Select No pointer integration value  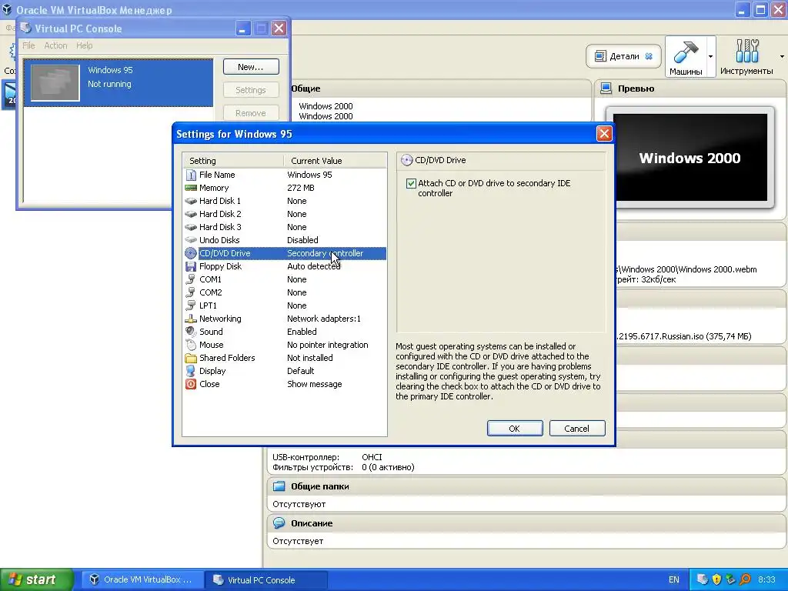[328, 345]
